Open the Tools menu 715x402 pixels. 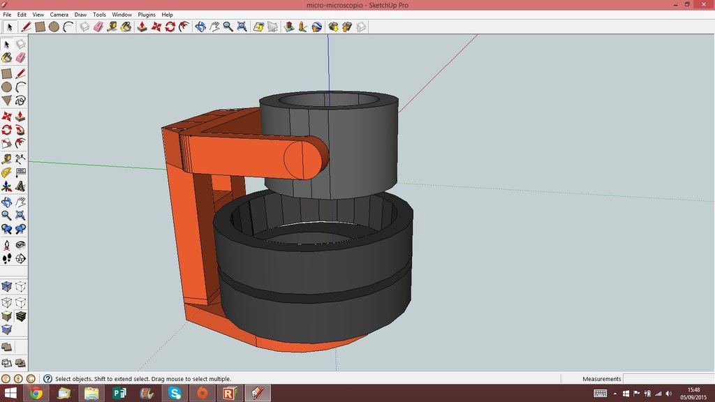(x=99, y=15)
